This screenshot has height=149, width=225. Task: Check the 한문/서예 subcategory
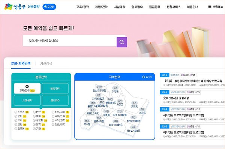click(x=60, y=112)
